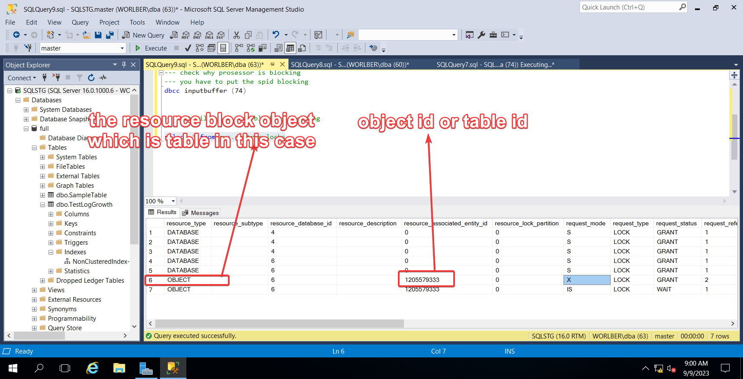
Task: Switch to the Messages tab
Action: coord(200,213)
